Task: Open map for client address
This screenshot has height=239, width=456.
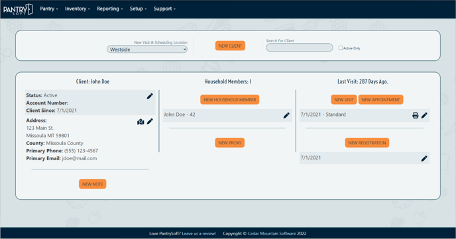Action: [141, 122]
